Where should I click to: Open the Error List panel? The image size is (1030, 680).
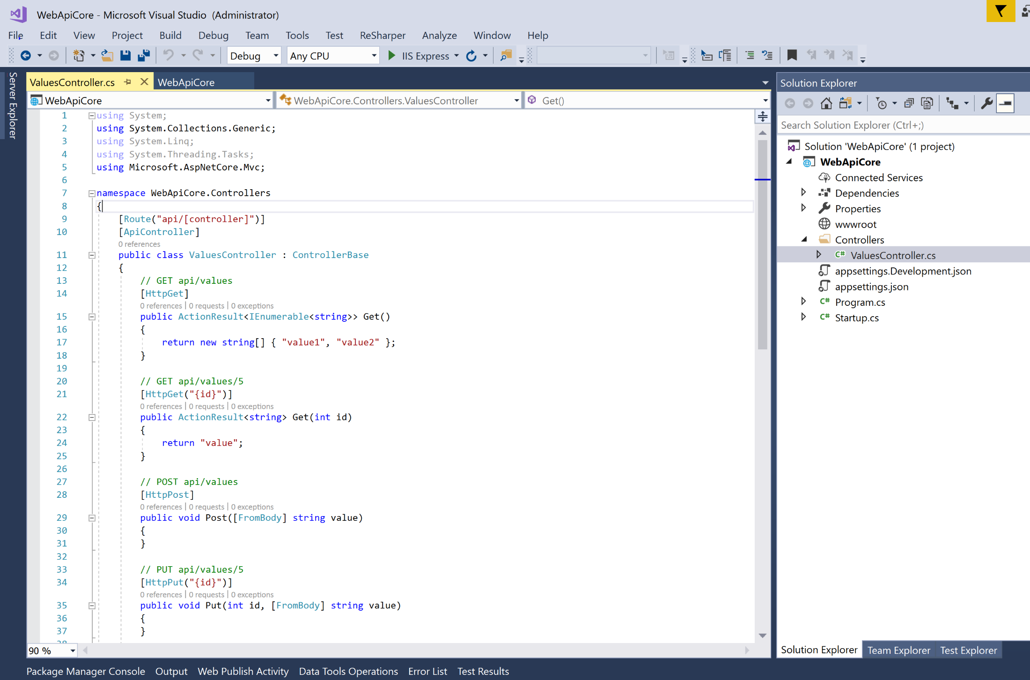[x=427, y=671]
